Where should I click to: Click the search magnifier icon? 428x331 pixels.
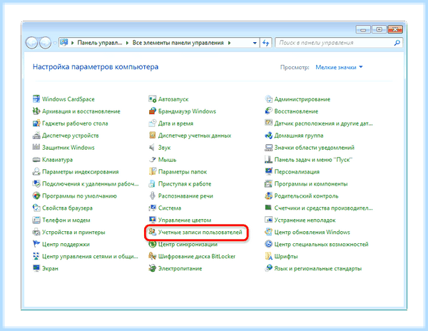click(397, 43)
